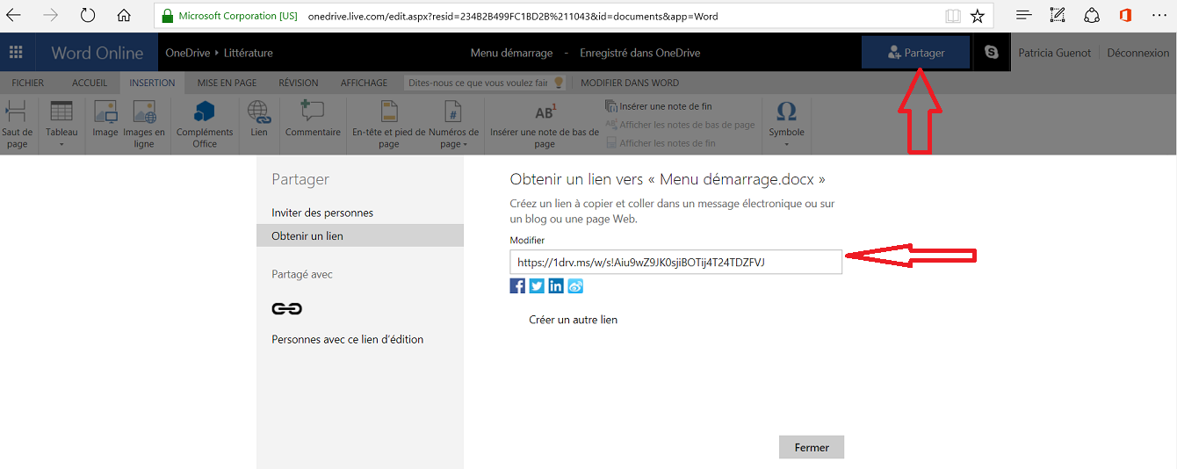Open OneDrive breadcrumb link
The height and width of the screenshot is (469, 1177).
click(x=188, y=53)
